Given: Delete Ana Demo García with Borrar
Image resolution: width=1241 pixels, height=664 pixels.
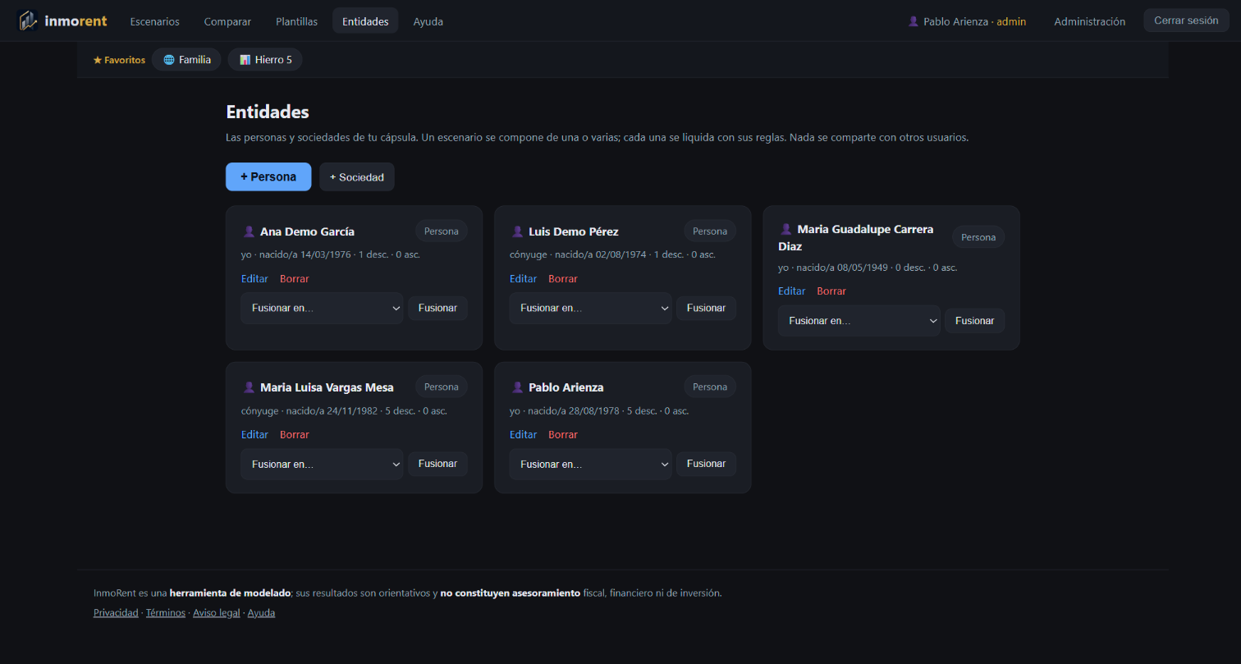Looking at the screenshot, I should (294, 279).
